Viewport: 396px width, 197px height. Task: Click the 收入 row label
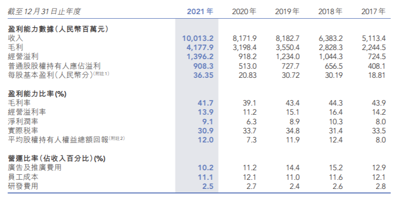[x=15, y=38]
